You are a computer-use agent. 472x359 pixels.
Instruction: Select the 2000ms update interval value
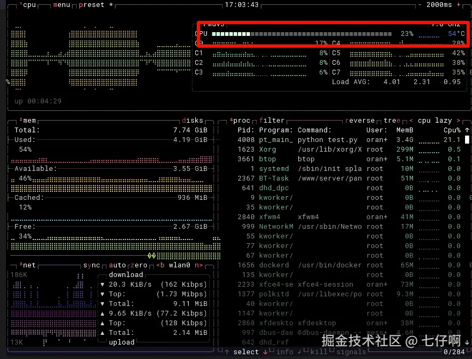439,5
